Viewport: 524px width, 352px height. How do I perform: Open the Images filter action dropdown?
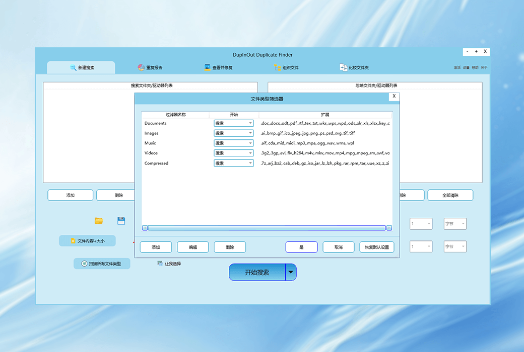pyautogui.click(x=234, y=133)
